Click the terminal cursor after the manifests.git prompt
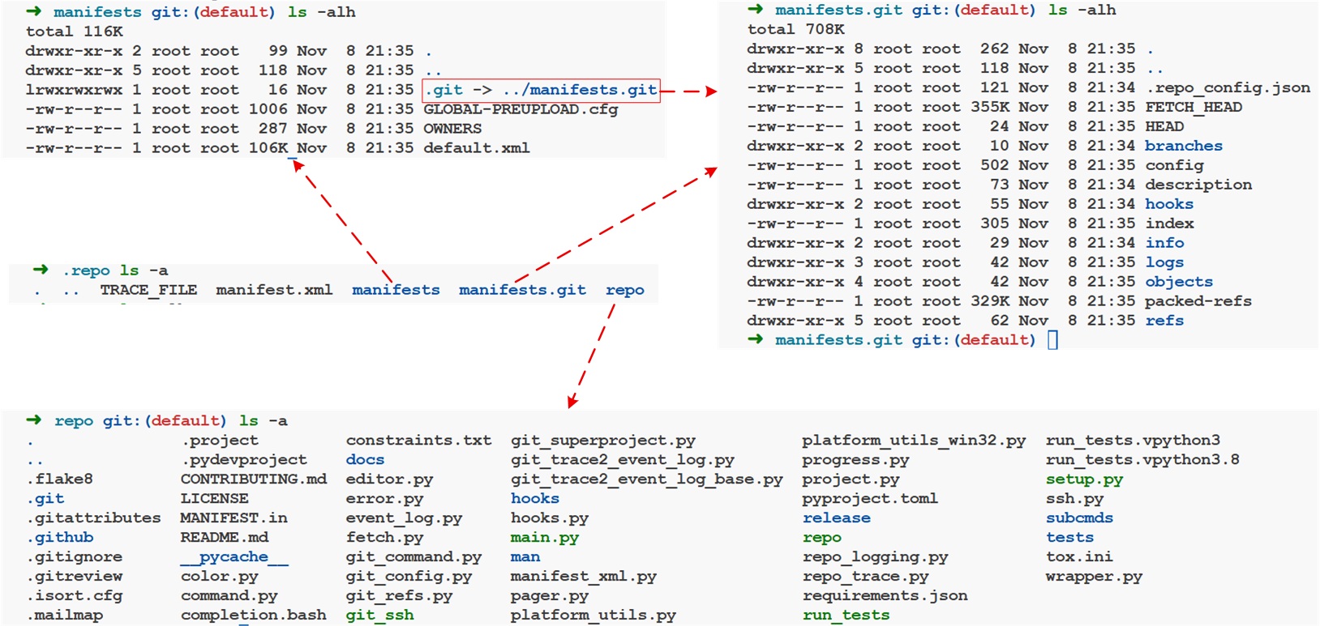The height and width of the screenshot is (626, 1320). pyautogui.click(x=1052, y=340)
